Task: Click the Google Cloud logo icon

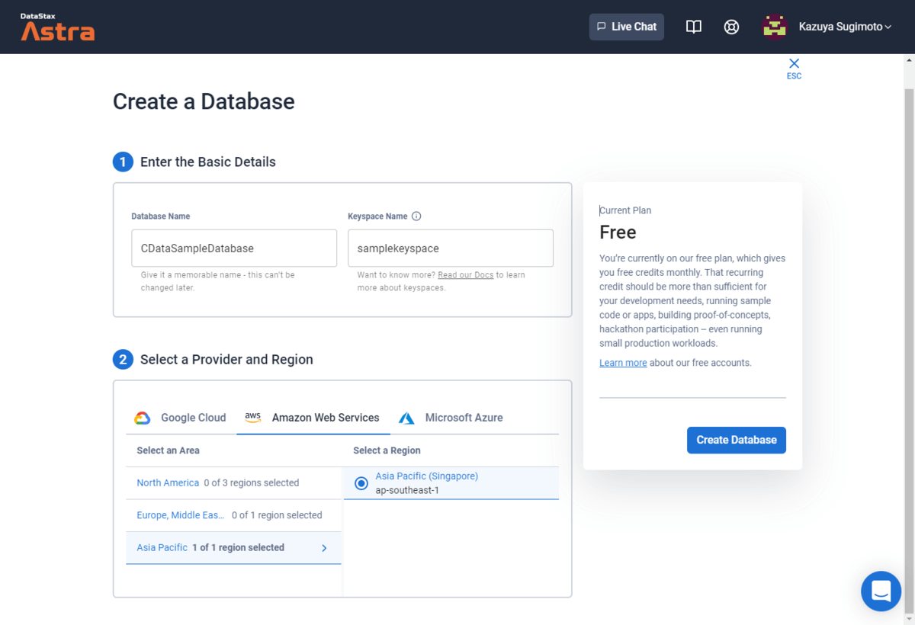Action: tap(142, 418)
